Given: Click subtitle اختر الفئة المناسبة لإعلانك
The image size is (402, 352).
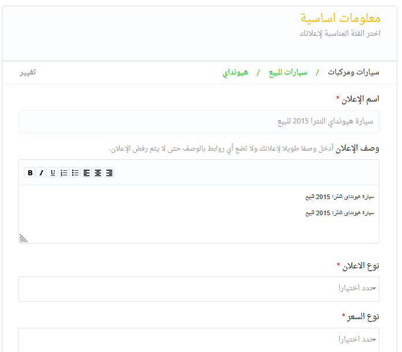Looking at the screenshot, I should [340, 33].
